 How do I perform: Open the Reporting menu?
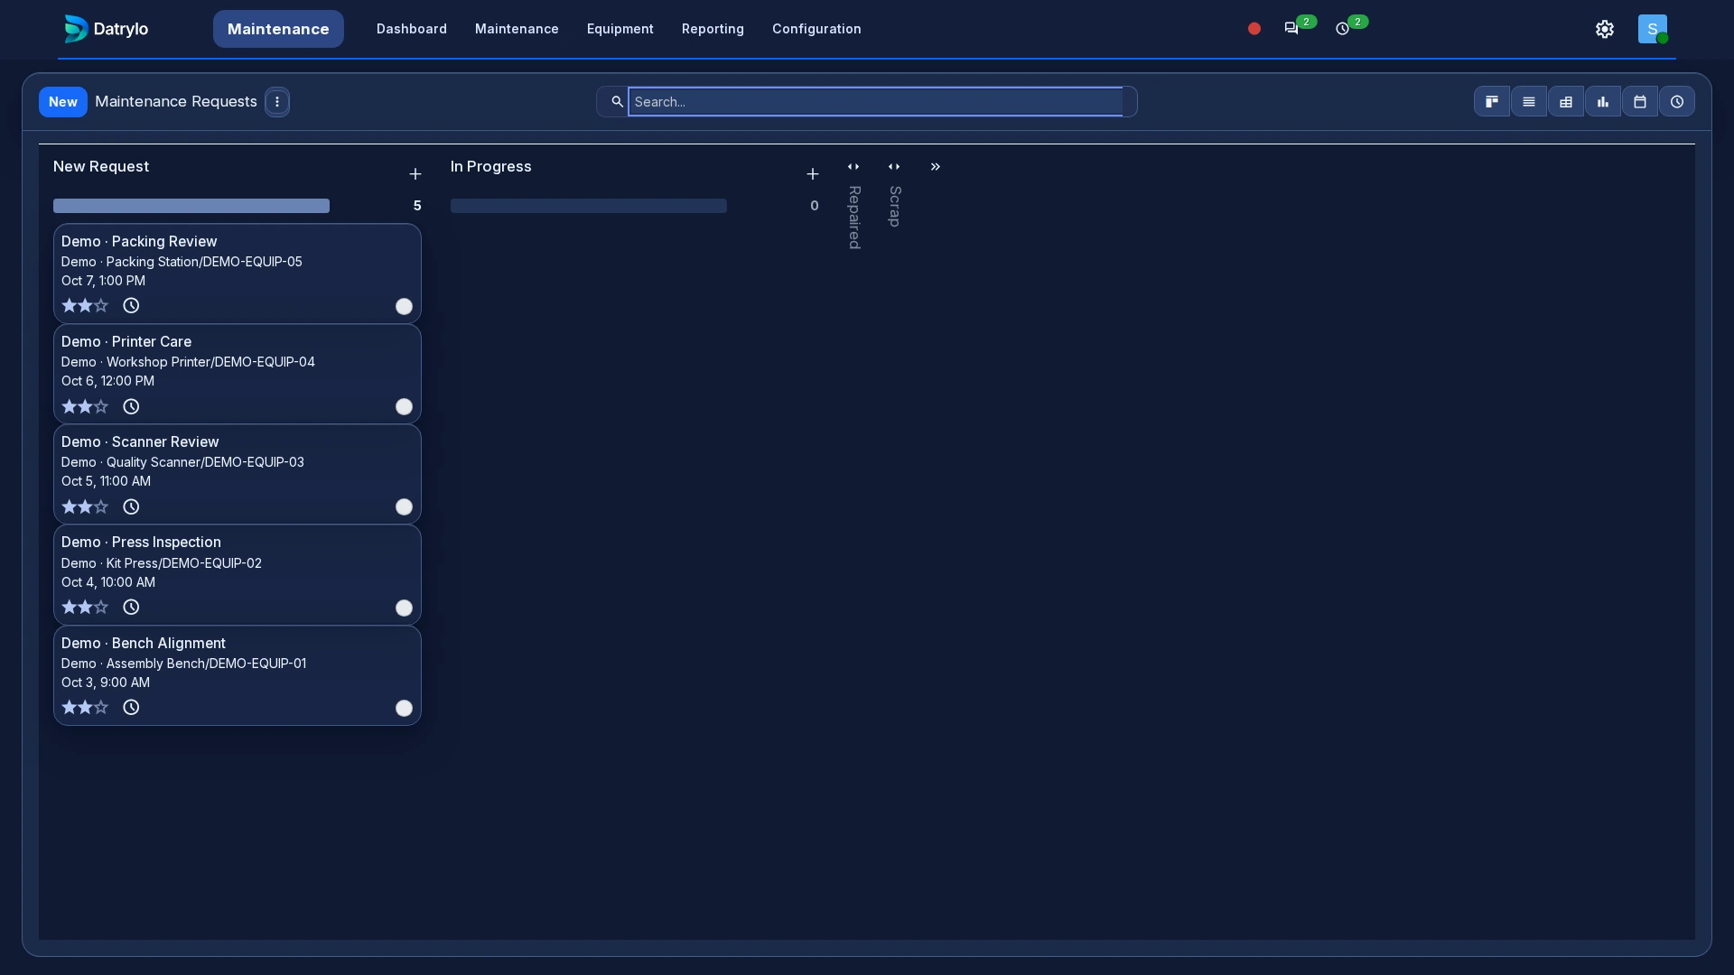click(713, 29)
